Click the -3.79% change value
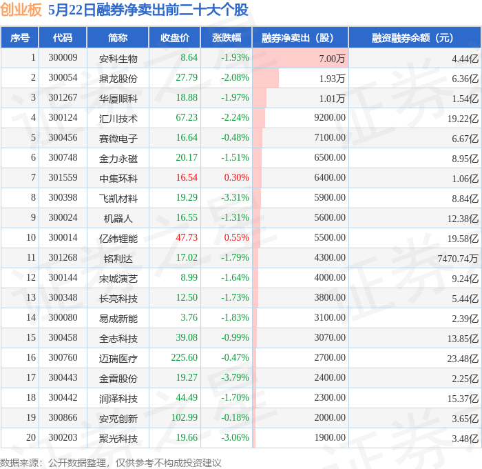 [x=235, y=378]
